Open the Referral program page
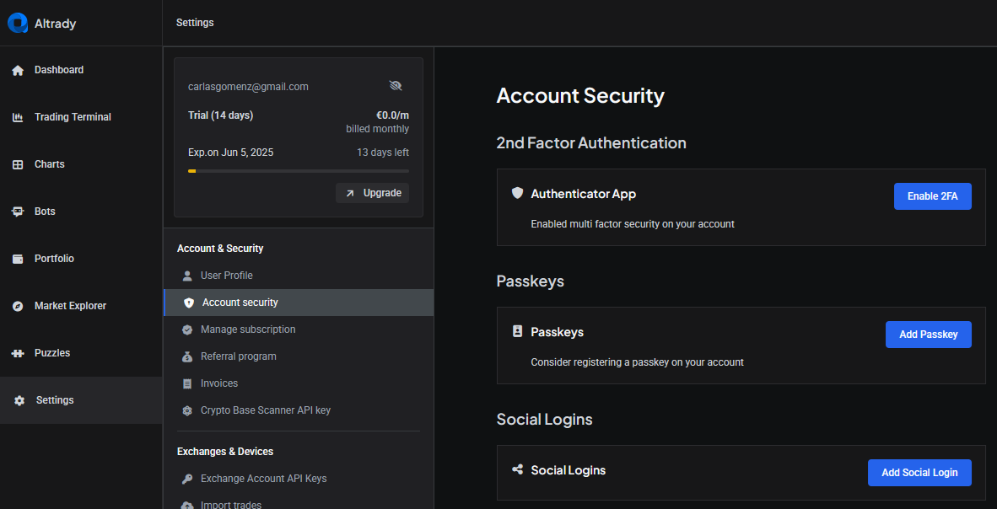Viewport: 997px width, 509px height. pos(299,356)
